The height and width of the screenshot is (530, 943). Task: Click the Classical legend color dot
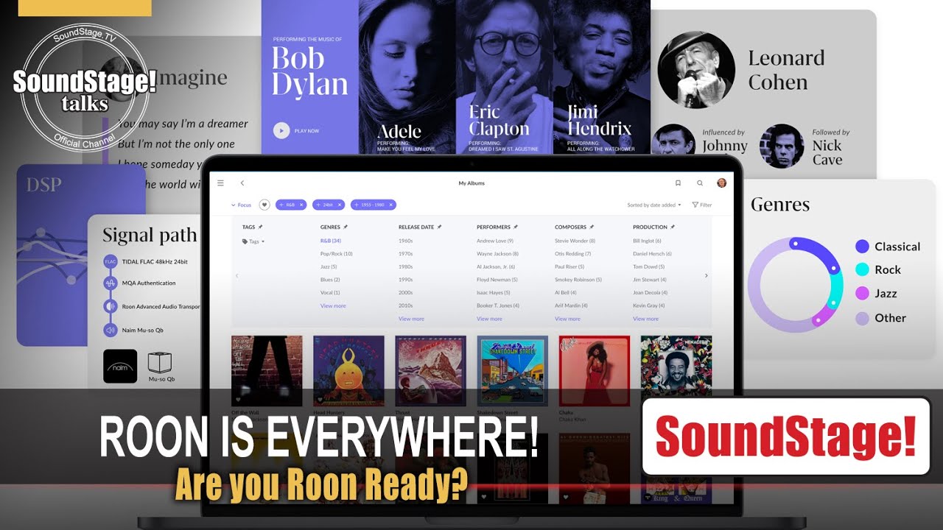pos(862,247)
